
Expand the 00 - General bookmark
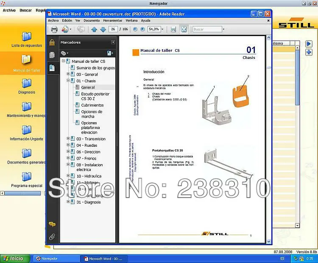(68, 74)
